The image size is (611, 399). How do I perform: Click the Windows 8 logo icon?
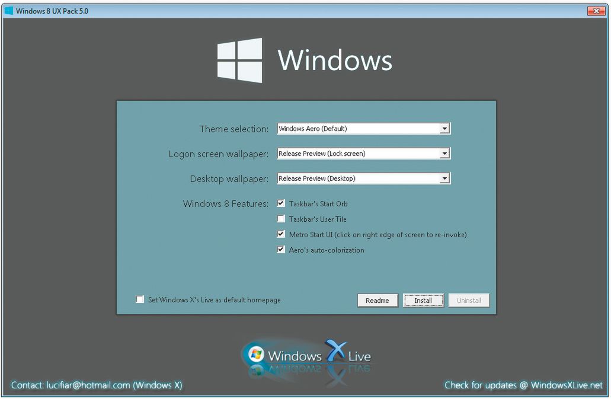[x=239, y=60]
